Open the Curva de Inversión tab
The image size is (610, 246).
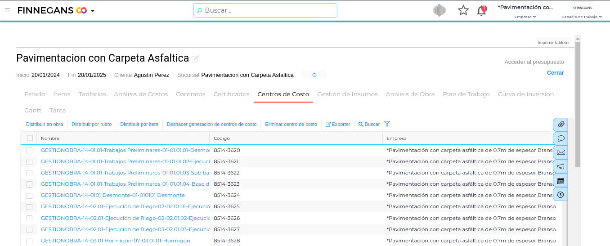coord(525,94)
